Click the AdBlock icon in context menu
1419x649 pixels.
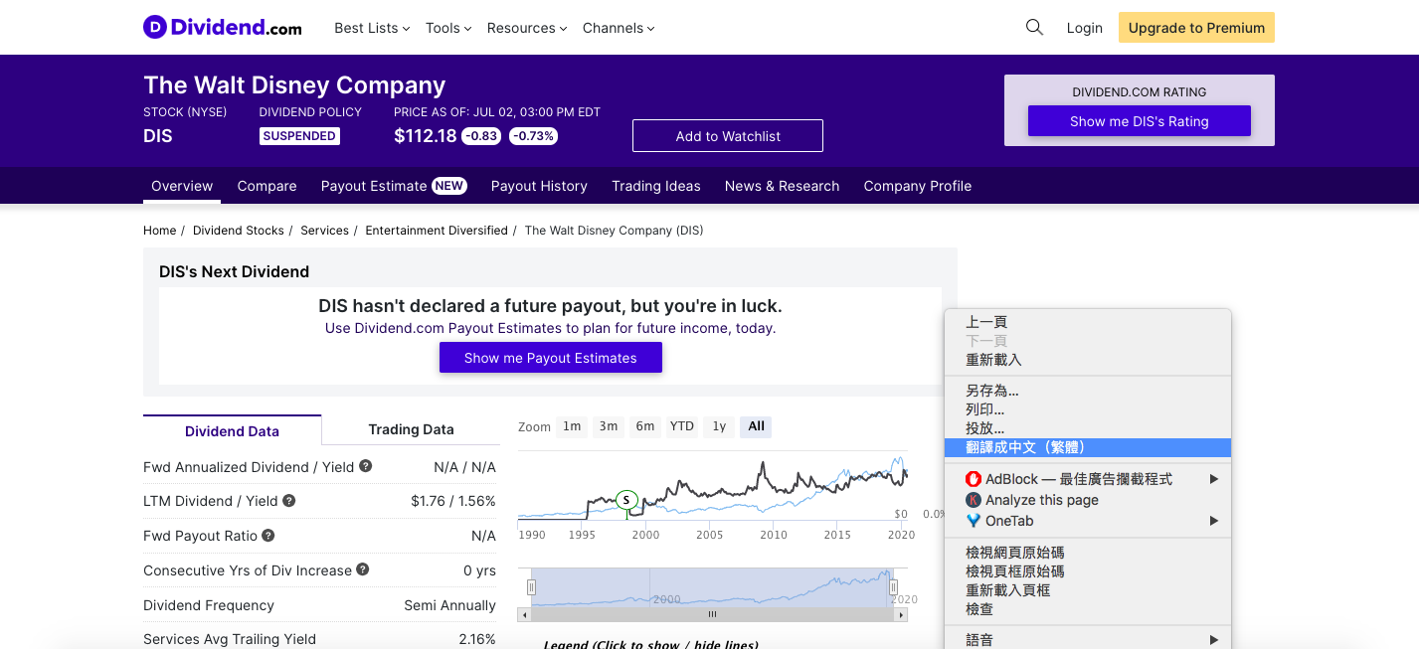tap(974, 479)
